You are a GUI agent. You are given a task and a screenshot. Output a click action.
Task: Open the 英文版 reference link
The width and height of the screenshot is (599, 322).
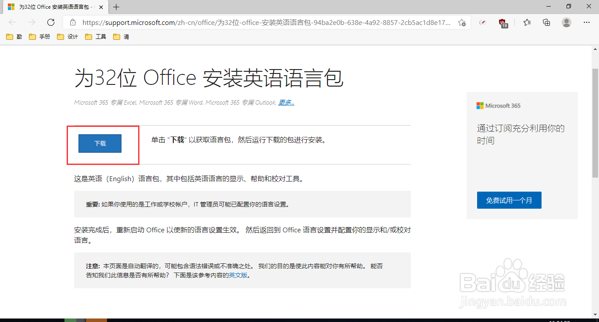point(238,276)
